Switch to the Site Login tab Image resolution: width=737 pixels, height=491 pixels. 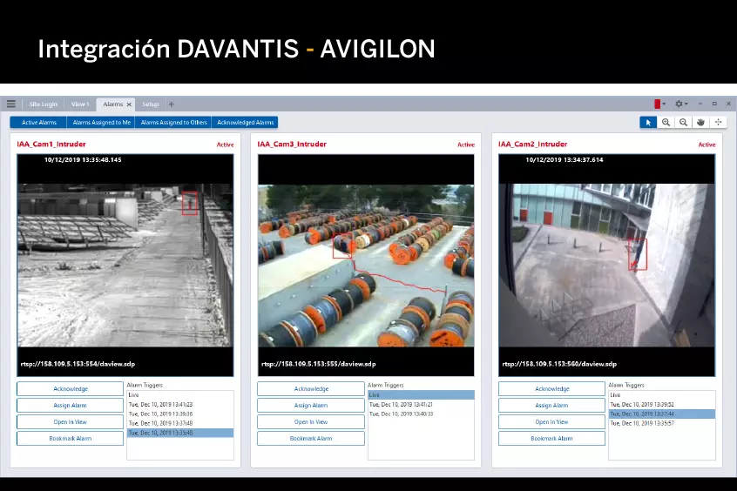click(44, 104)
